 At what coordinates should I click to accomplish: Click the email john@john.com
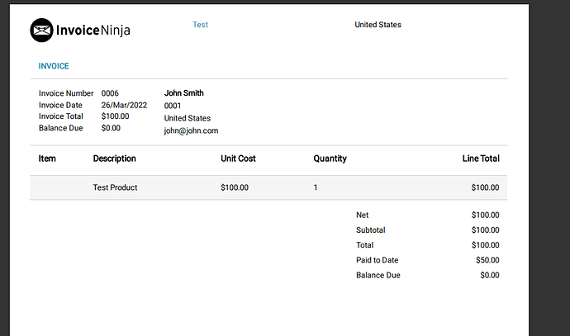[x=191, y=130]
